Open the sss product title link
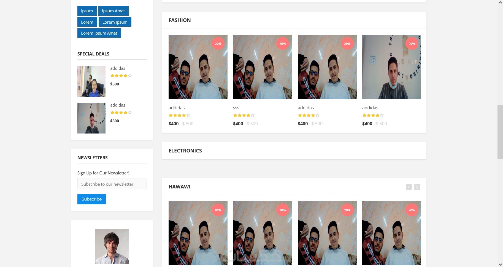The image size is (503, 267). click(x=236, y=108)
